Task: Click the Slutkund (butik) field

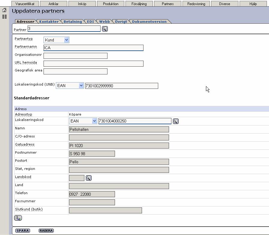Action: pyautogui.click(x=105, y=210)
